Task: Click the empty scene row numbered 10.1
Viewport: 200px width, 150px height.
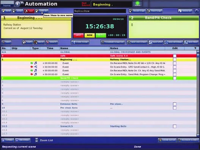Action: (x=99, y=111)
